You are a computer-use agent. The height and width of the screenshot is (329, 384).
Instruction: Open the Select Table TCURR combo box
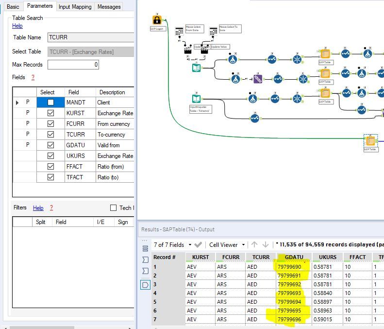(91, 52)
